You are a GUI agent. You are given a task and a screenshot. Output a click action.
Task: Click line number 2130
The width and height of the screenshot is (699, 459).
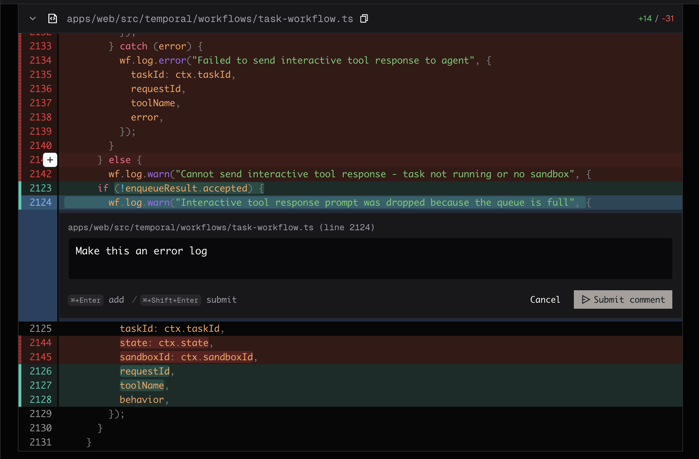click(x=41, y=428)
